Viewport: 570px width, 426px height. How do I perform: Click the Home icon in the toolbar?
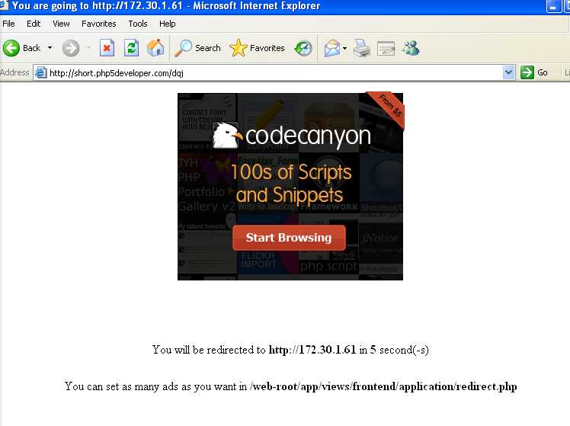coord(155,47)
